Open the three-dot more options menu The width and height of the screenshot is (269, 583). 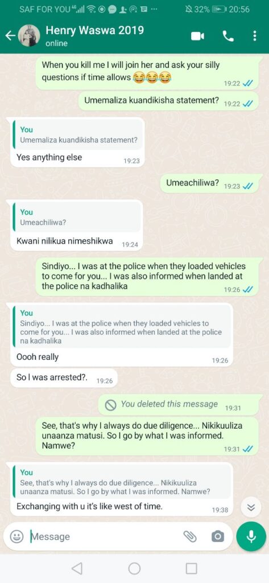point(255,36)
